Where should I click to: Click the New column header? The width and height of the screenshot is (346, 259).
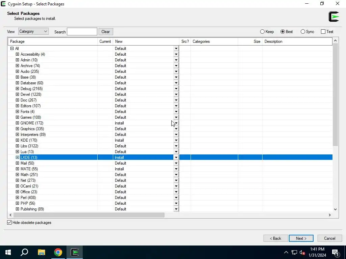click(x=146, y=41)
